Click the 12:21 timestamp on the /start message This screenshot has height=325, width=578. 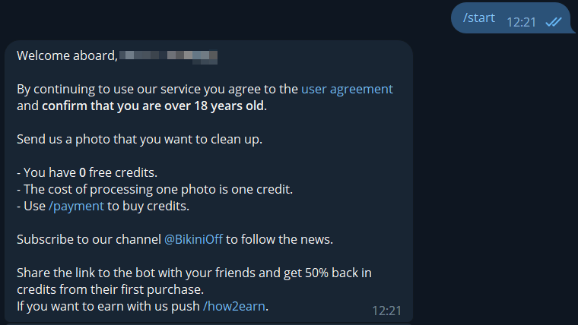521,22
